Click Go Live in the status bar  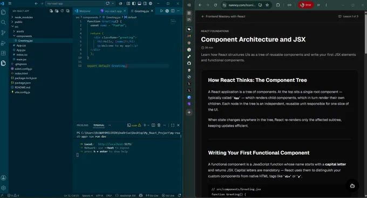click(152, 195)
